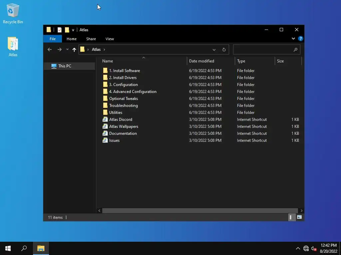Open the recent locations dropdown
The height and width of the screenshot is (255, 341).
click(67, 49)
